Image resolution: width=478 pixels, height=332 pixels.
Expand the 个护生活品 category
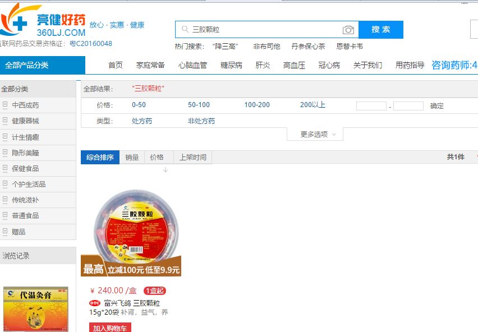(5, 184)
